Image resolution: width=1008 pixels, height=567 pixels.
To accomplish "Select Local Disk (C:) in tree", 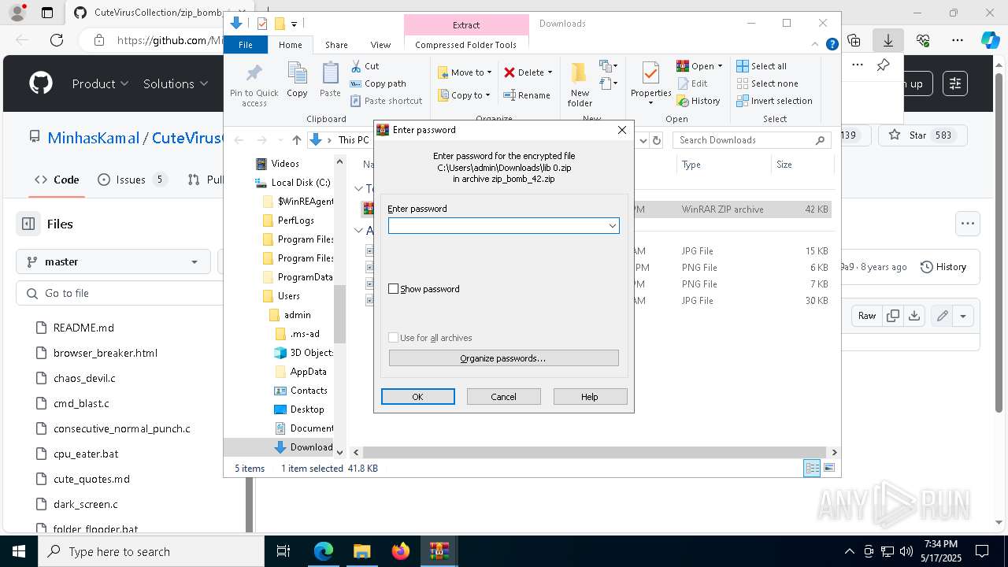I will point(293,183).
